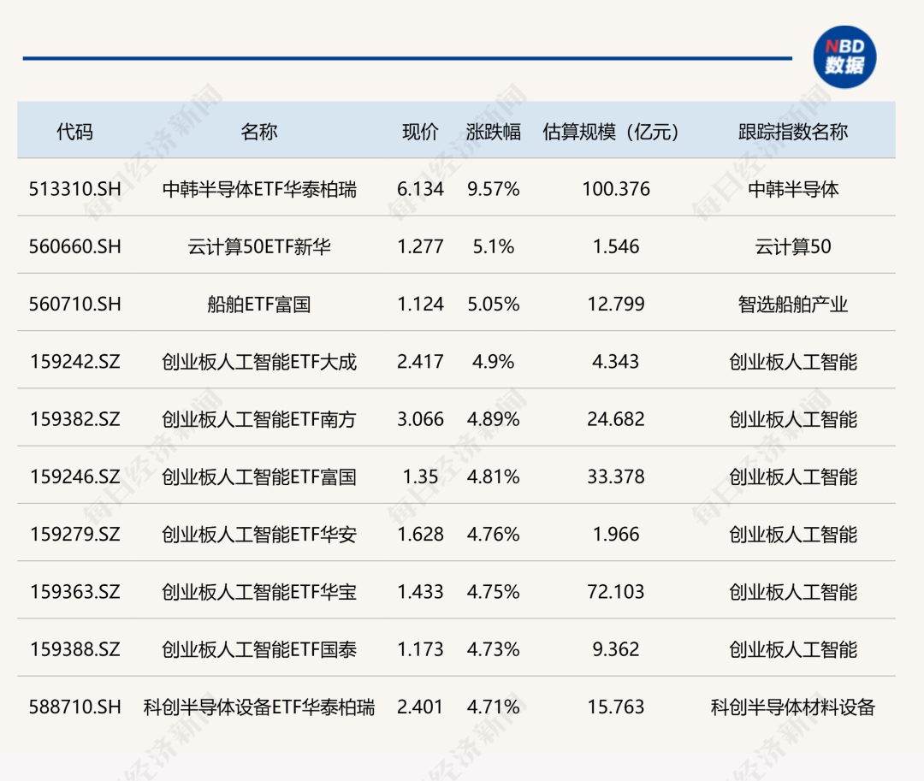This screenshot has height=781, width=924.
Task: Select code 560660.SH
Action: (74, 246)
